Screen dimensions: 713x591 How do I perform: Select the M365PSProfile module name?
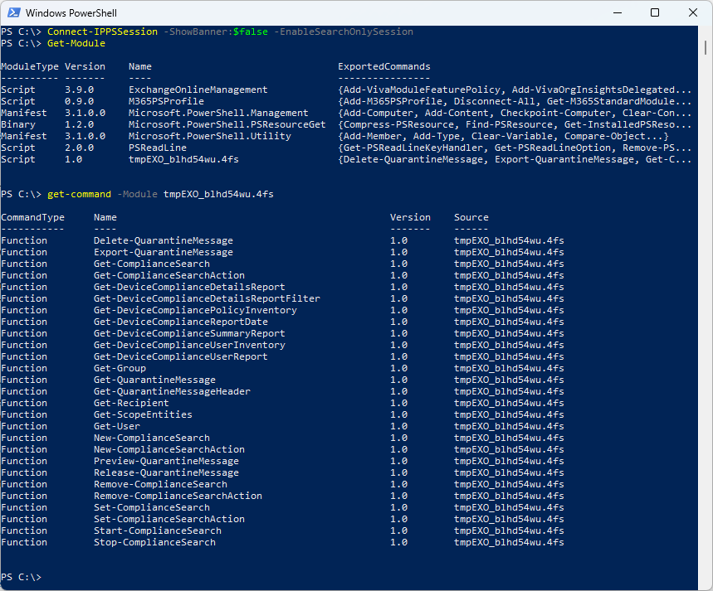167,101
